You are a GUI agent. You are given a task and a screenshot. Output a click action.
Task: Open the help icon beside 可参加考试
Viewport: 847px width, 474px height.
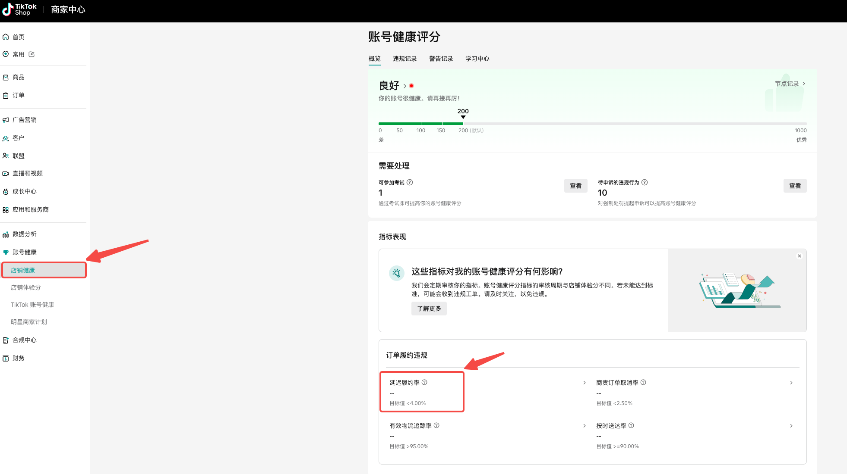(x=410, y=182)
